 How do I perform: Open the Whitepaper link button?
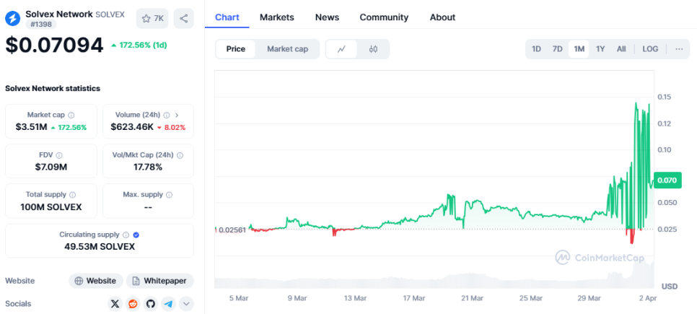pos(160,281)
